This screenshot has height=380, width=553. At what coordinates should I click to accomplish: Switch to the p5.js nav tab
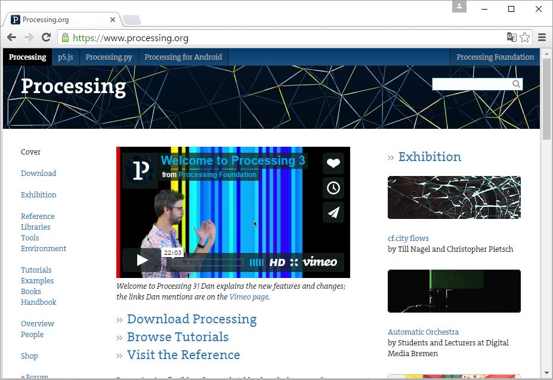(66, 57)
